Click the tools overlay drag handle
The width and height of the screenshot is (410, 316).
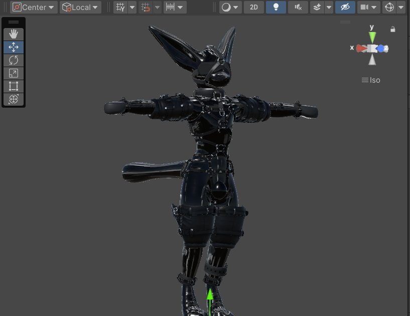click(14, 22)
